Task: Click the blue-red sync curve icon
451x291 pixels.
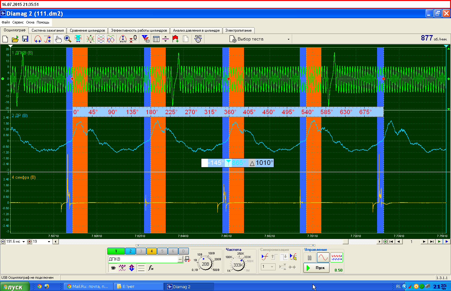Action: click(x=265, y=257)
